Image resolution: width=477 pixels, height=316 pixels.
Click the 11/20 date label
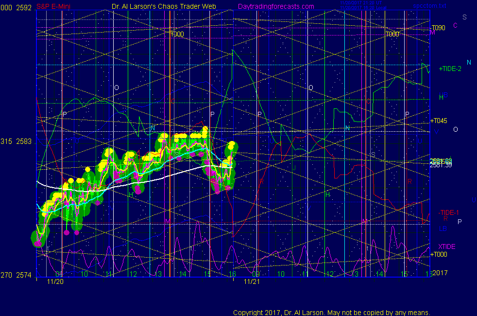point(55,281)
